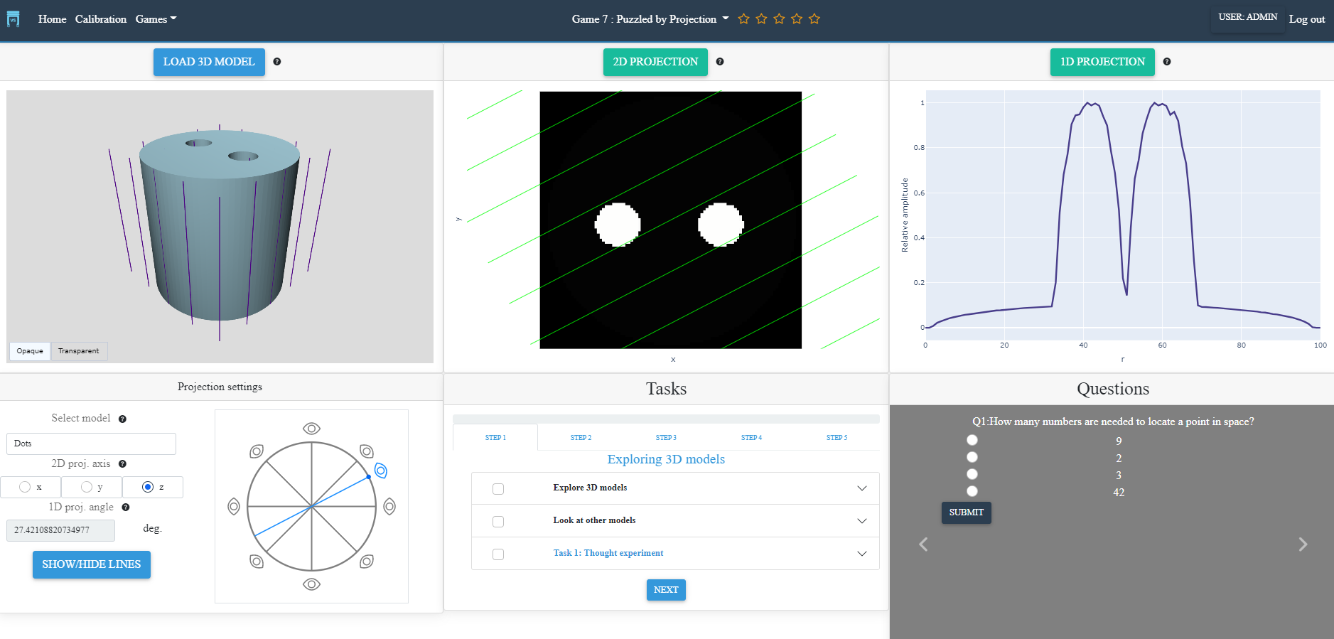This screenshot has width=1334, height=639.
Task: Click the Load 3D Model button
Action: [209, 62]
